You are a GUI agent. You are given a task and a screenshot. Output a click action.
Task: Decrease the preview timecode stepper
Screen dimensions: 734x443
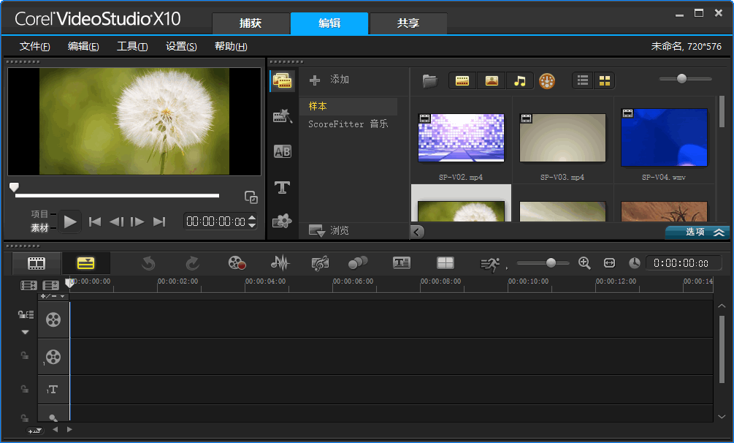tap(252, 225)
